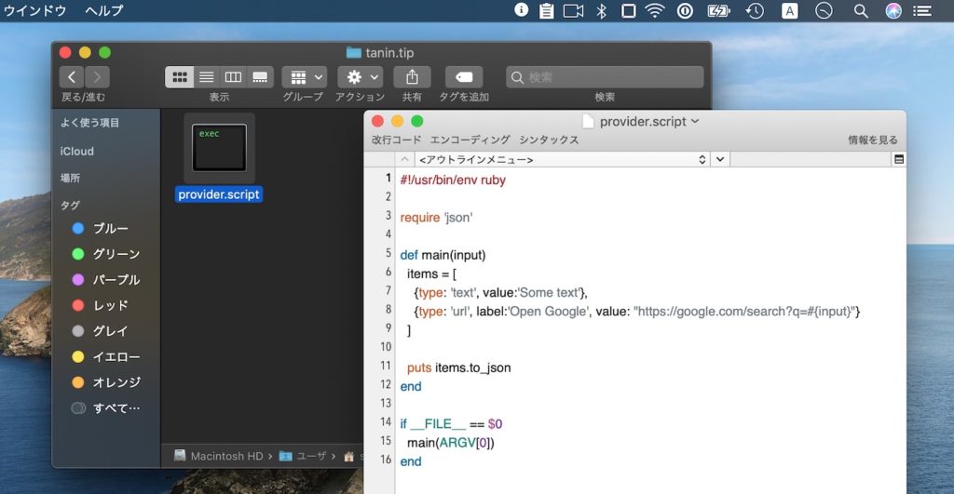Click the 情報を見る button in the editor
Image resolution: width=954 pixels, height=494 pixels.
coord(872,140)
